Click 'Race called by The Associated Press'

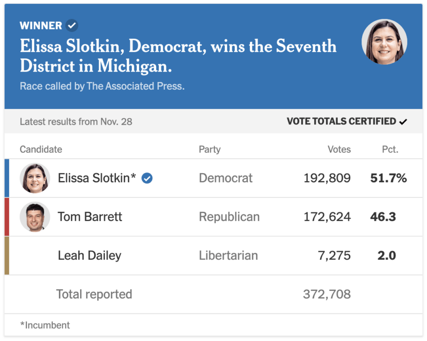(x=102, y=86)
